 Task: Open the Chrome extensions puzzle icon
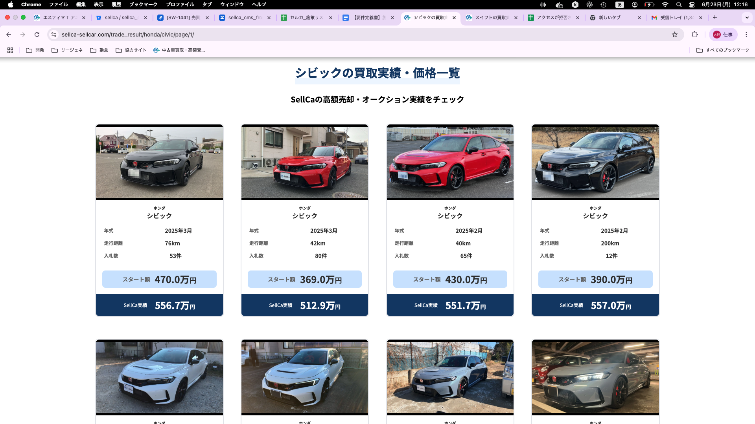pos(695,35)
